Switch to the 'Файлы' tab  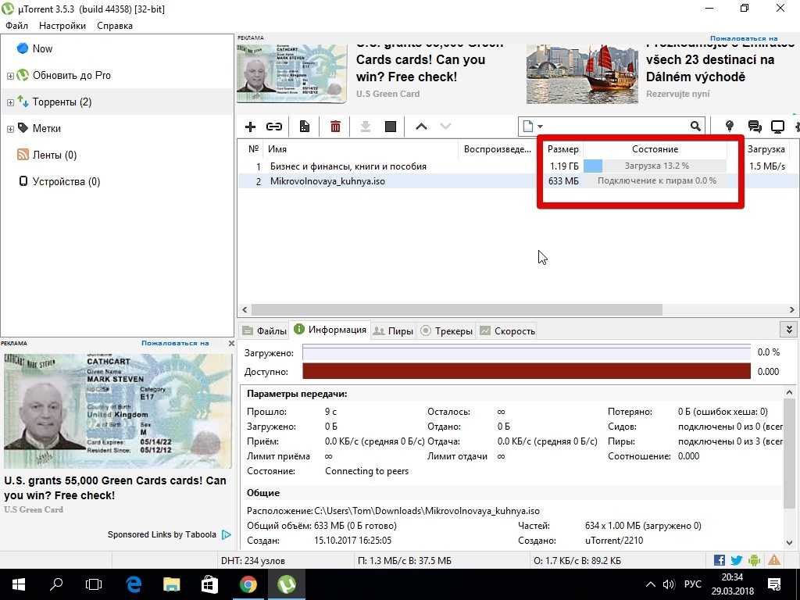(x=264, y=330)
